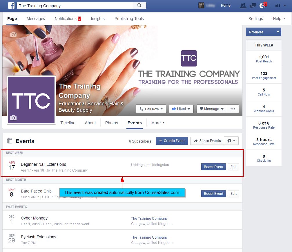Click the search magnifier icon
The width and height of the screenshot is (292, 252).
coord(139,6)
